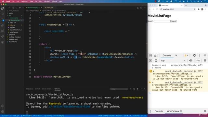Open reportWebVitals.js in explorer
Image resolution: width=208 pixels, height=117 pixels.
(16, 30)
